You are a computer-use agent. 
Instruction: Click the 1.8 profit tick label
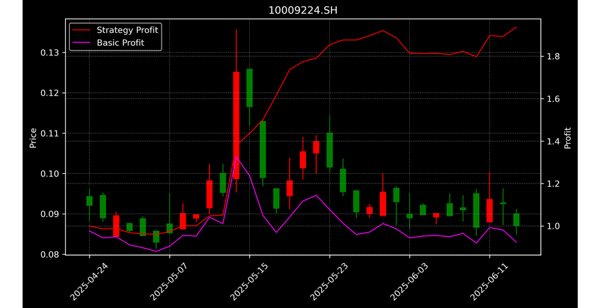(x=552, y=57)
